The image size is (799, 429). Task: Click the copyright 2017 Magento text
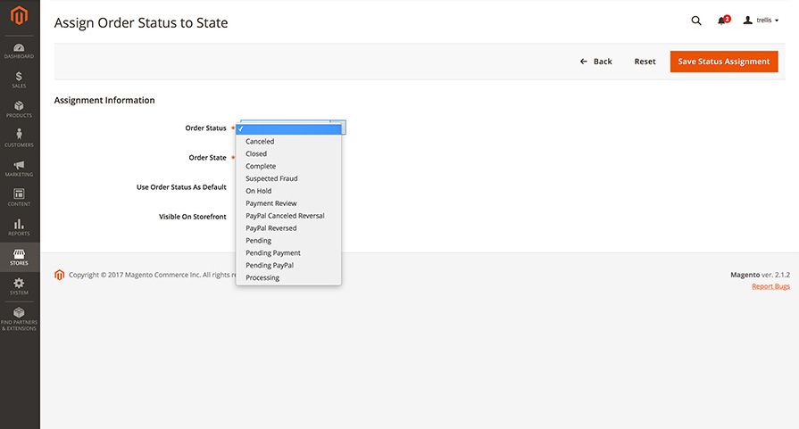point(152,275)
